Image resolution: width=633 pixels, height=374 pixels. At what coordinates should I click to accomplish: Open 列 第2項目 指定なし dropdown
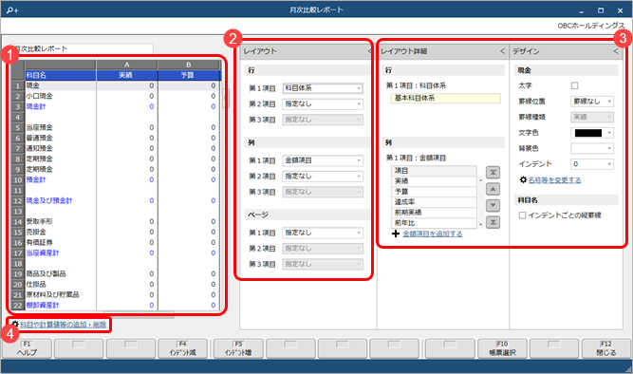(323, 177)
